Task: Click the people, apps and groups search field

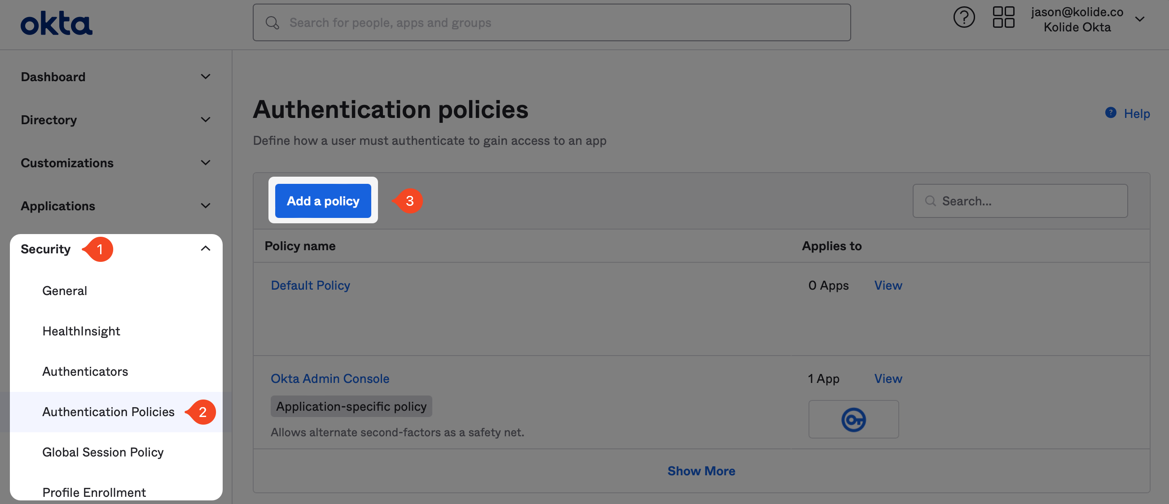Action: pyautogui.click(x=551, y=23)
